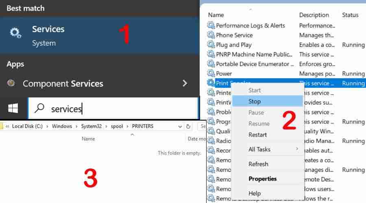Sort Explorer files by Name column
366x203 pixels.
tap(88, 139)
